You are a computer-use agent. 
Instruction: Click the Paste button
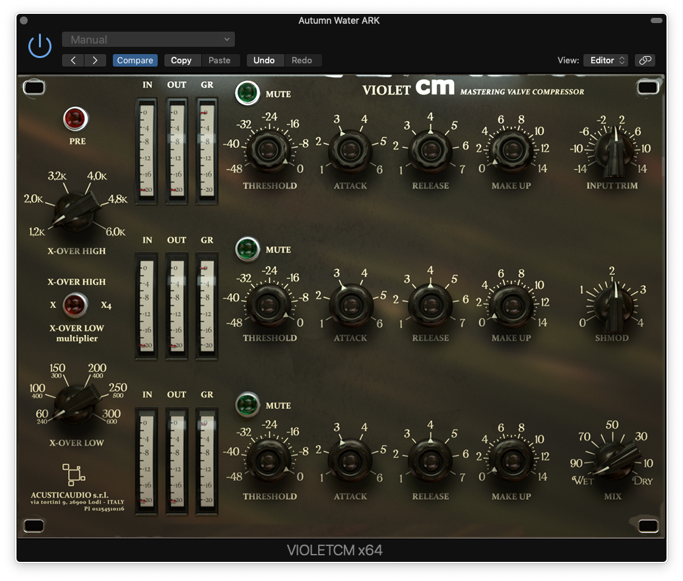click(x=220, y=61)
